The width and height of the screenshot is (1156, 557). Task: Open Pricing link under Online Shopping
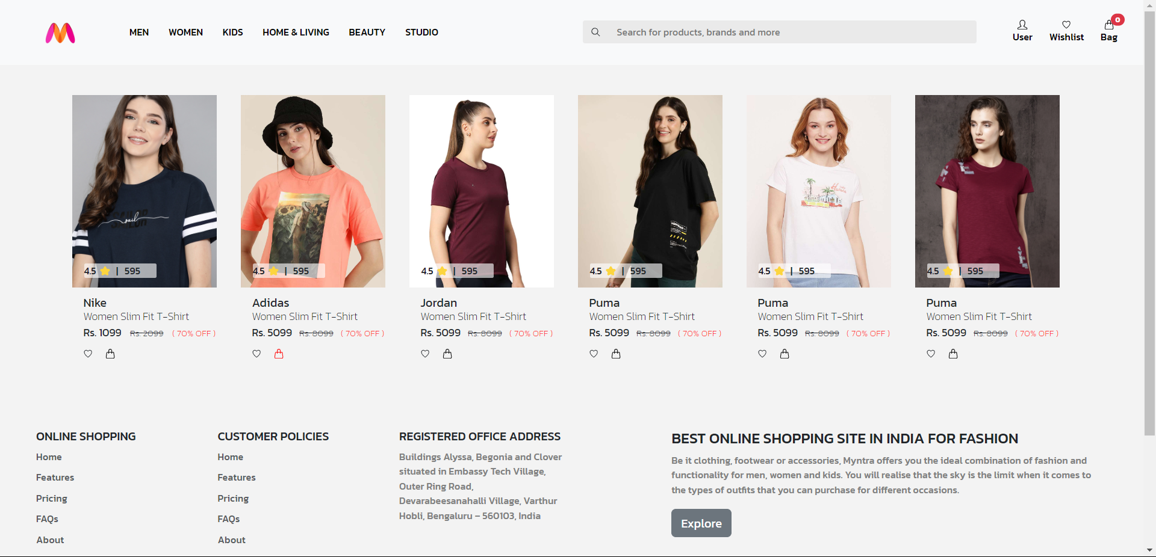pos(51,499)
